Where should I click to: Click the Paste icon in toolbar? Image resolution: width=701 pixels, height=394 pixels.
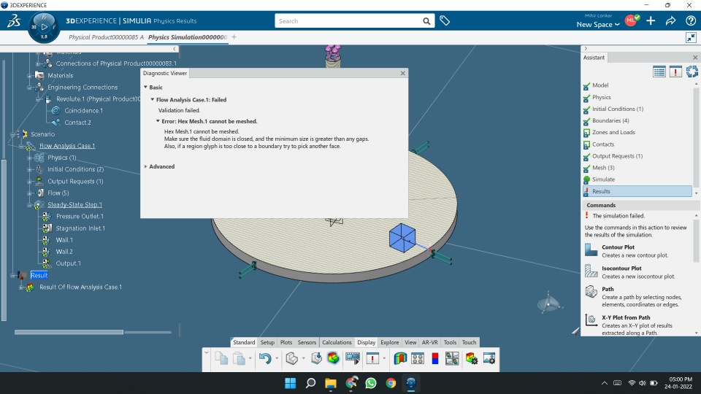click(x=240, y=358)
